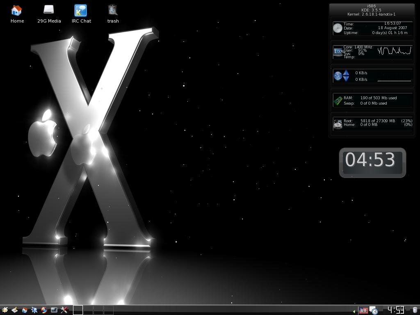Click the 'KDE: 3.5.5' text
The width and height of the screenshot is (420, 315).
[x=371, y=10]
